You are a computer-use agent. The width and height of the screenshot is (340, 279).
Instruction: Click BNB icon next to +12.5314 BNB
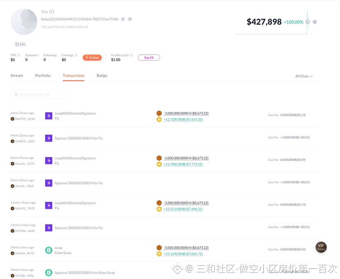(x=159, y=209)
